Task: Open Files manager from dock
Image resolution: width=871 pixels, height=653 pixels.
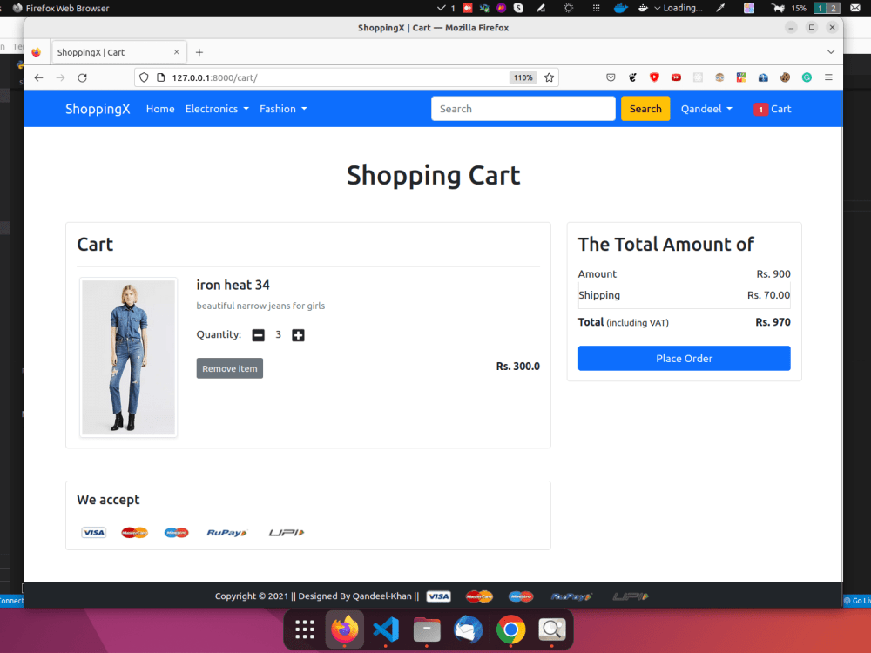Action: 427,629
